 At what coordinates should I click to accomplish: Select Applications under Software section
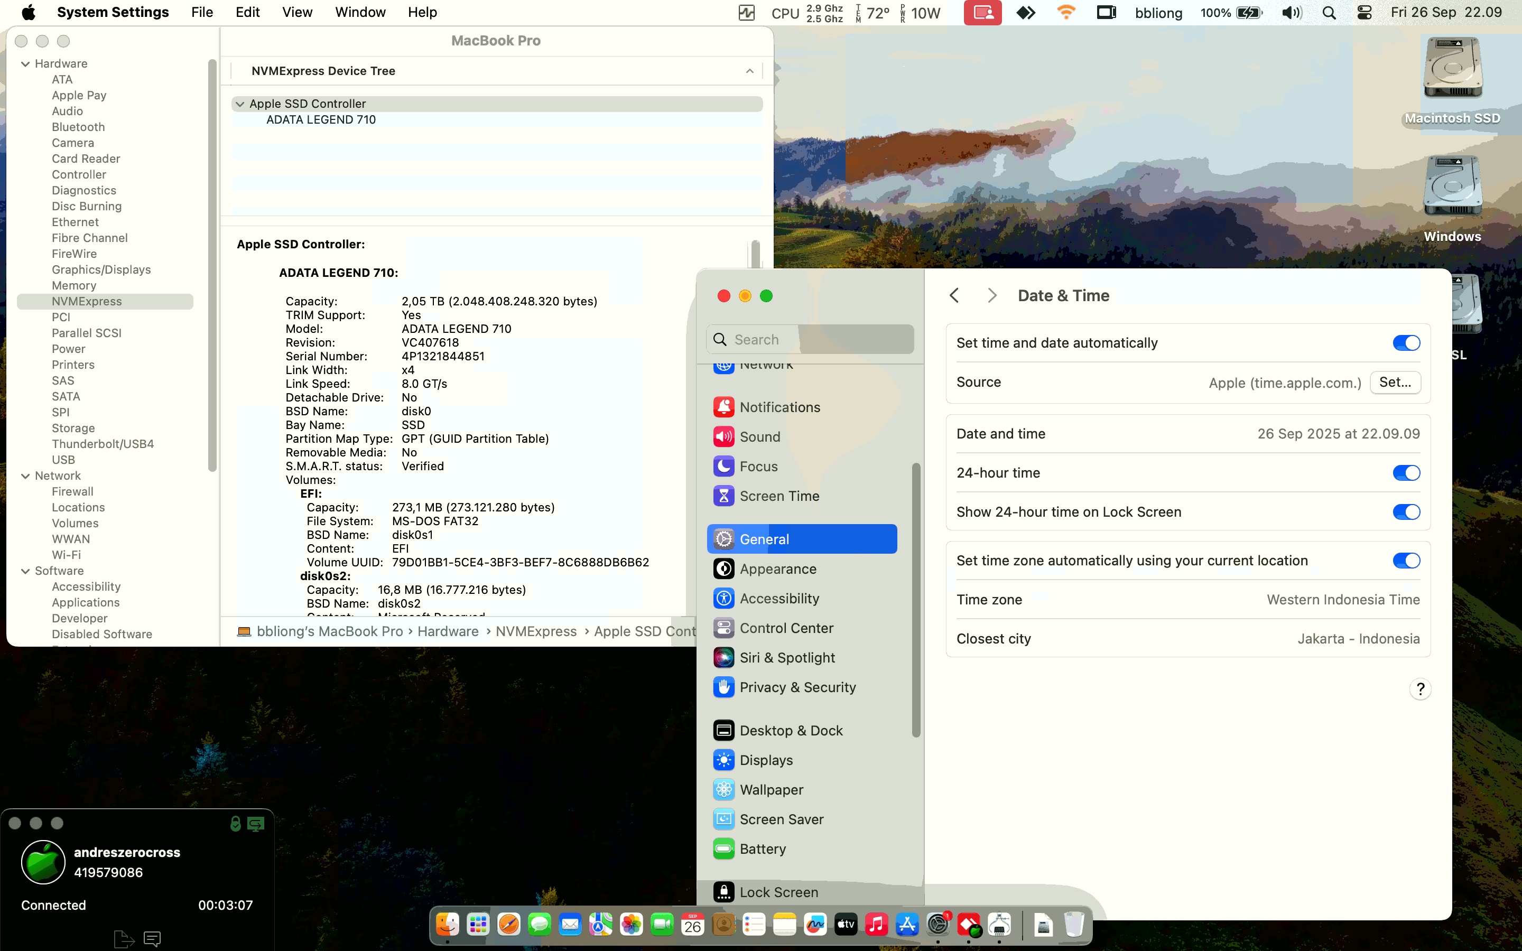tap(86, 602)
